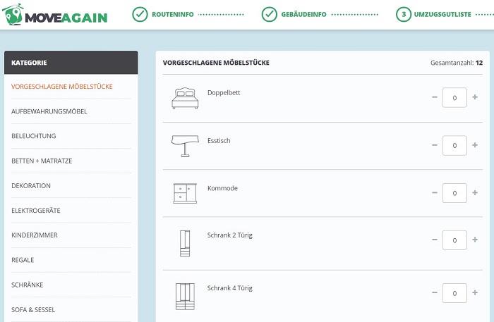Click the Schrank 2 Türig wardrobe icon
This screenshot has width=494, height=322.
click(x=185, y=243)
